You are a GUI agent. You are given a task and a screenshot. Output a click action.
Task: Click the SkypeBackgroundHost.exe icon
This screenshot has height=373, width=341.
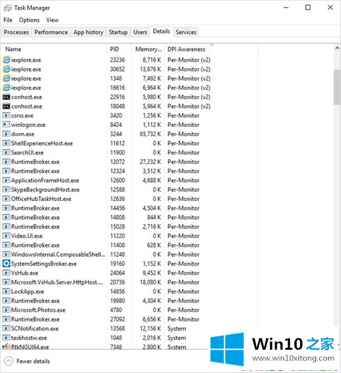click(6, 190)
